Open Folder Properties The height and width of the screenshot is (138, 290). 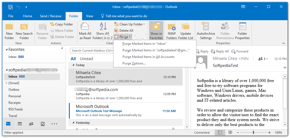coord(242,31)
